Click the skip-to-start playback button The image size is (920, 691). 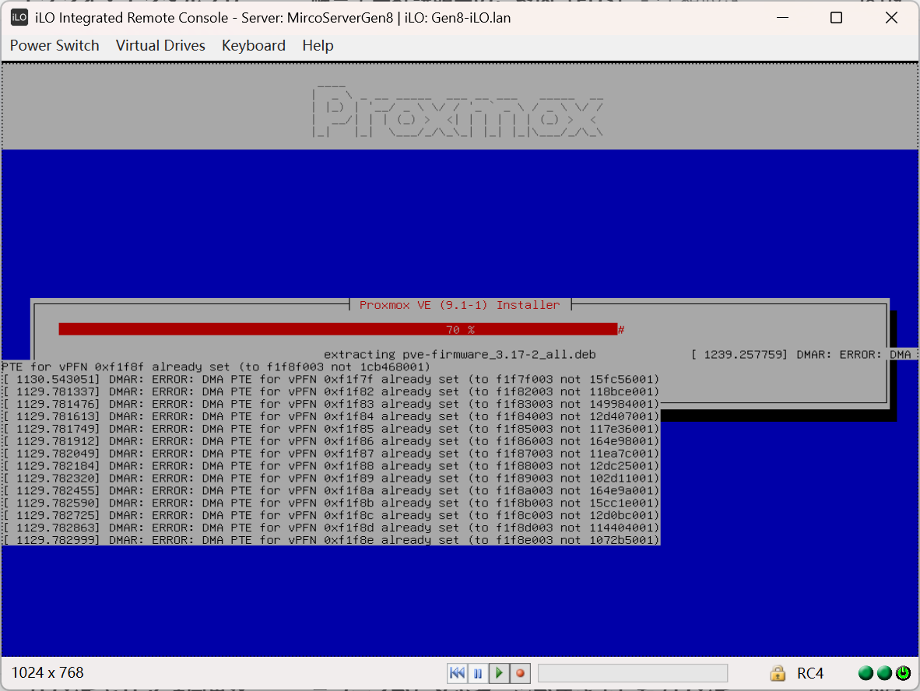pyautogui.click(x=458, y=673)
